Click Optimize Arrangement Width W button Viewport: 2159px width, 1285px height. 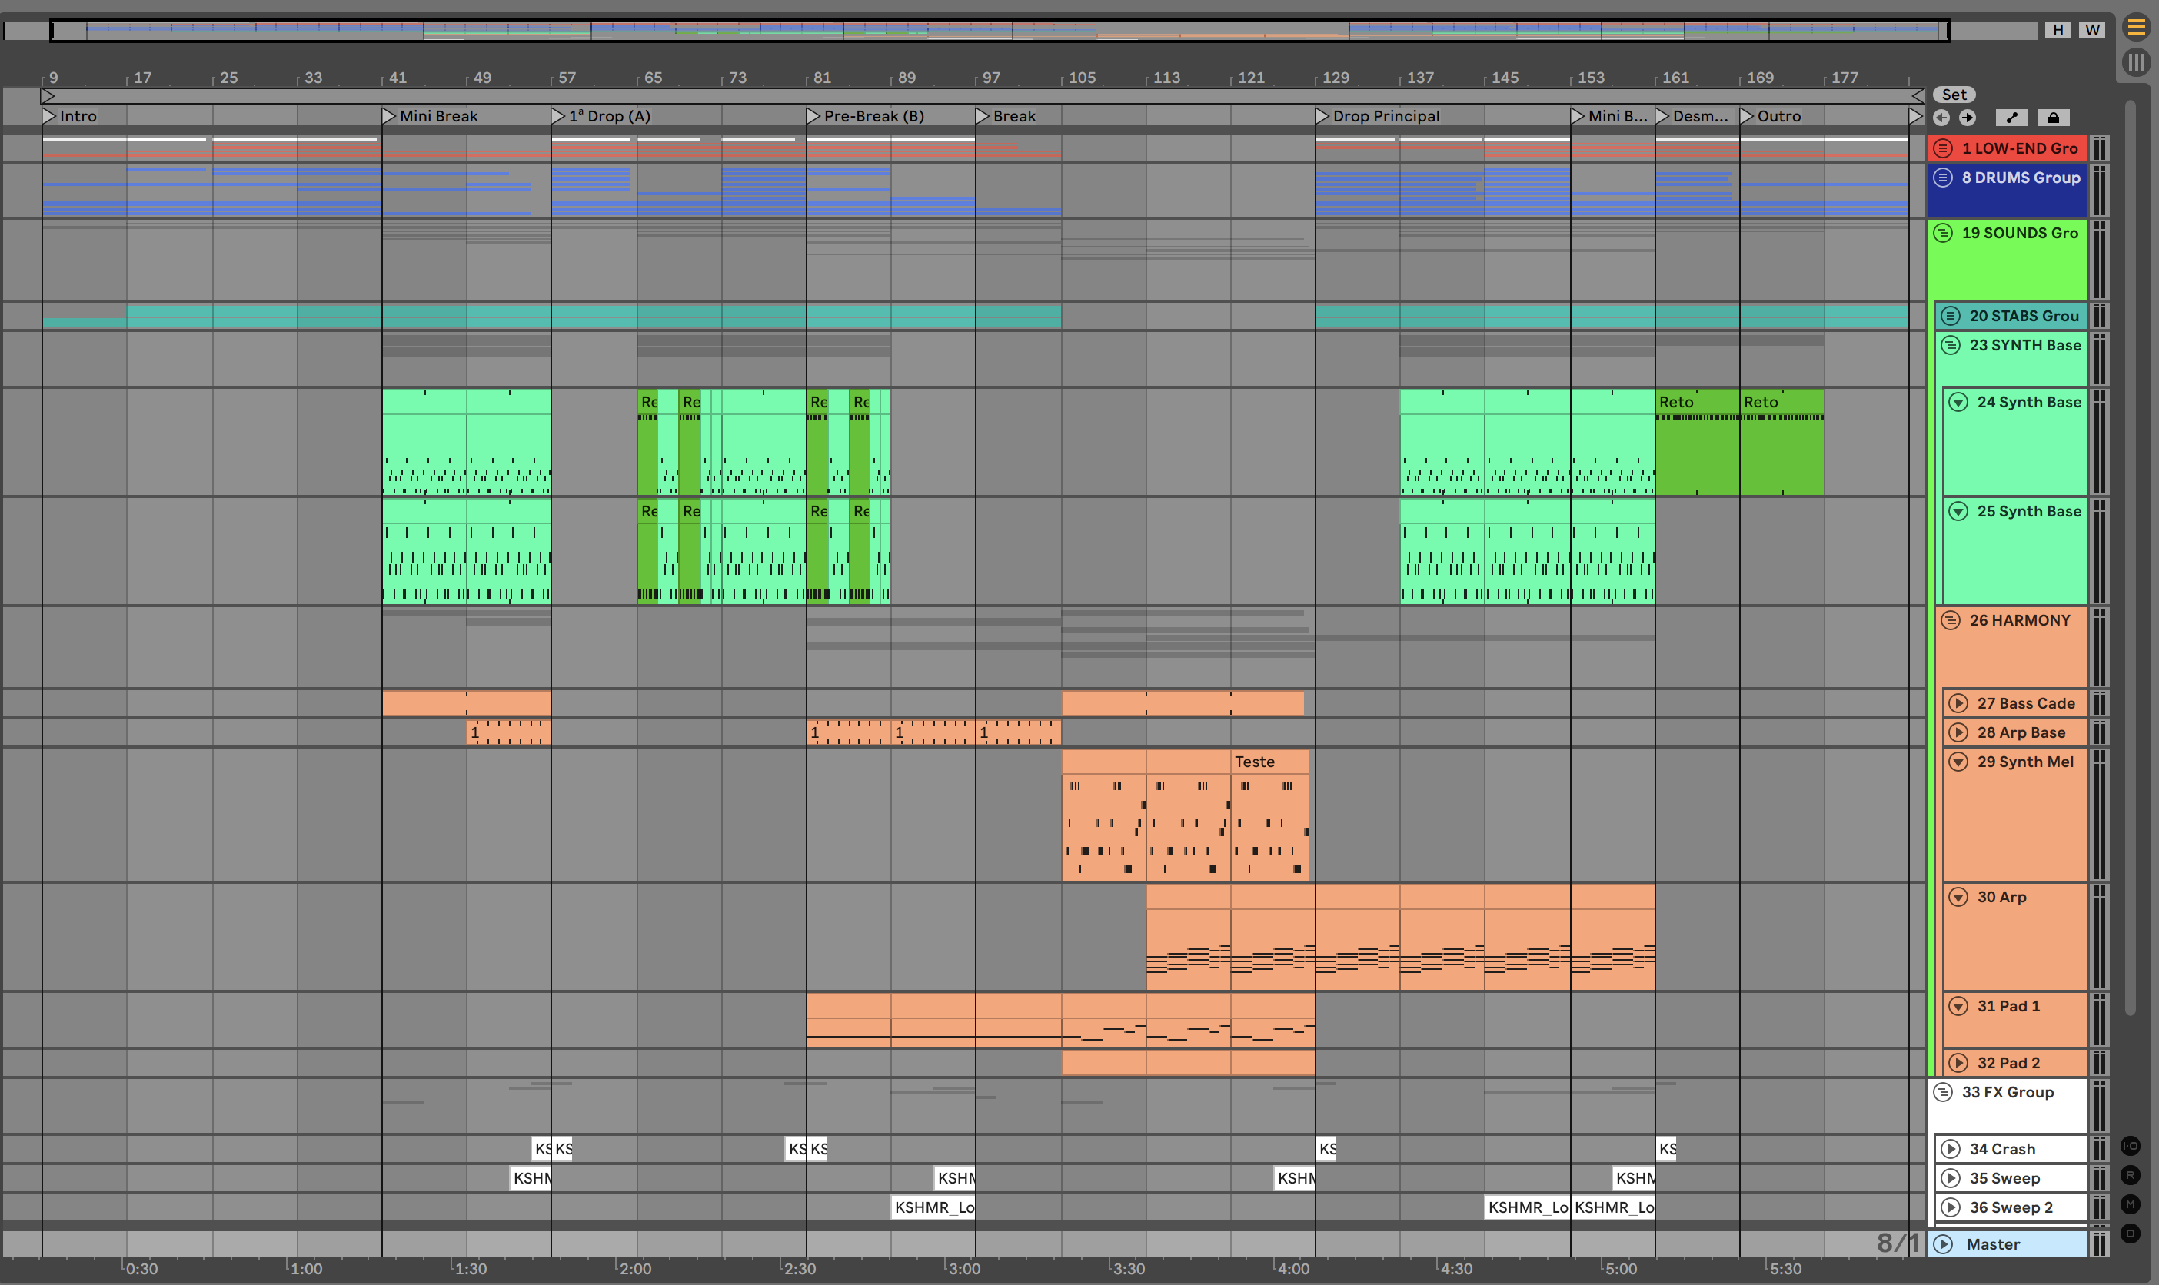tap(2092, 30)
